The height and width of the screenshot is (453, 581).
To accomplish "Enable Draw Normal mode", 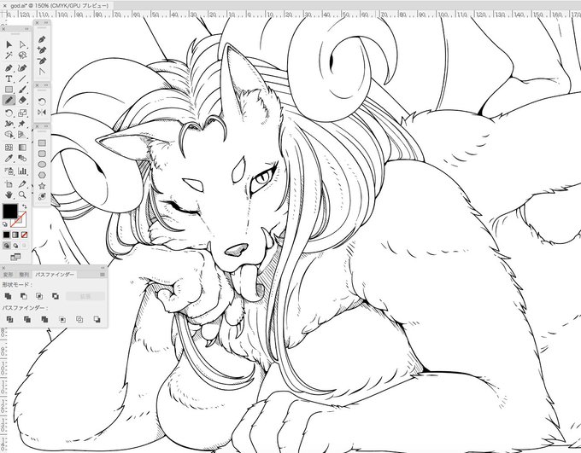I will click(6, 246).
